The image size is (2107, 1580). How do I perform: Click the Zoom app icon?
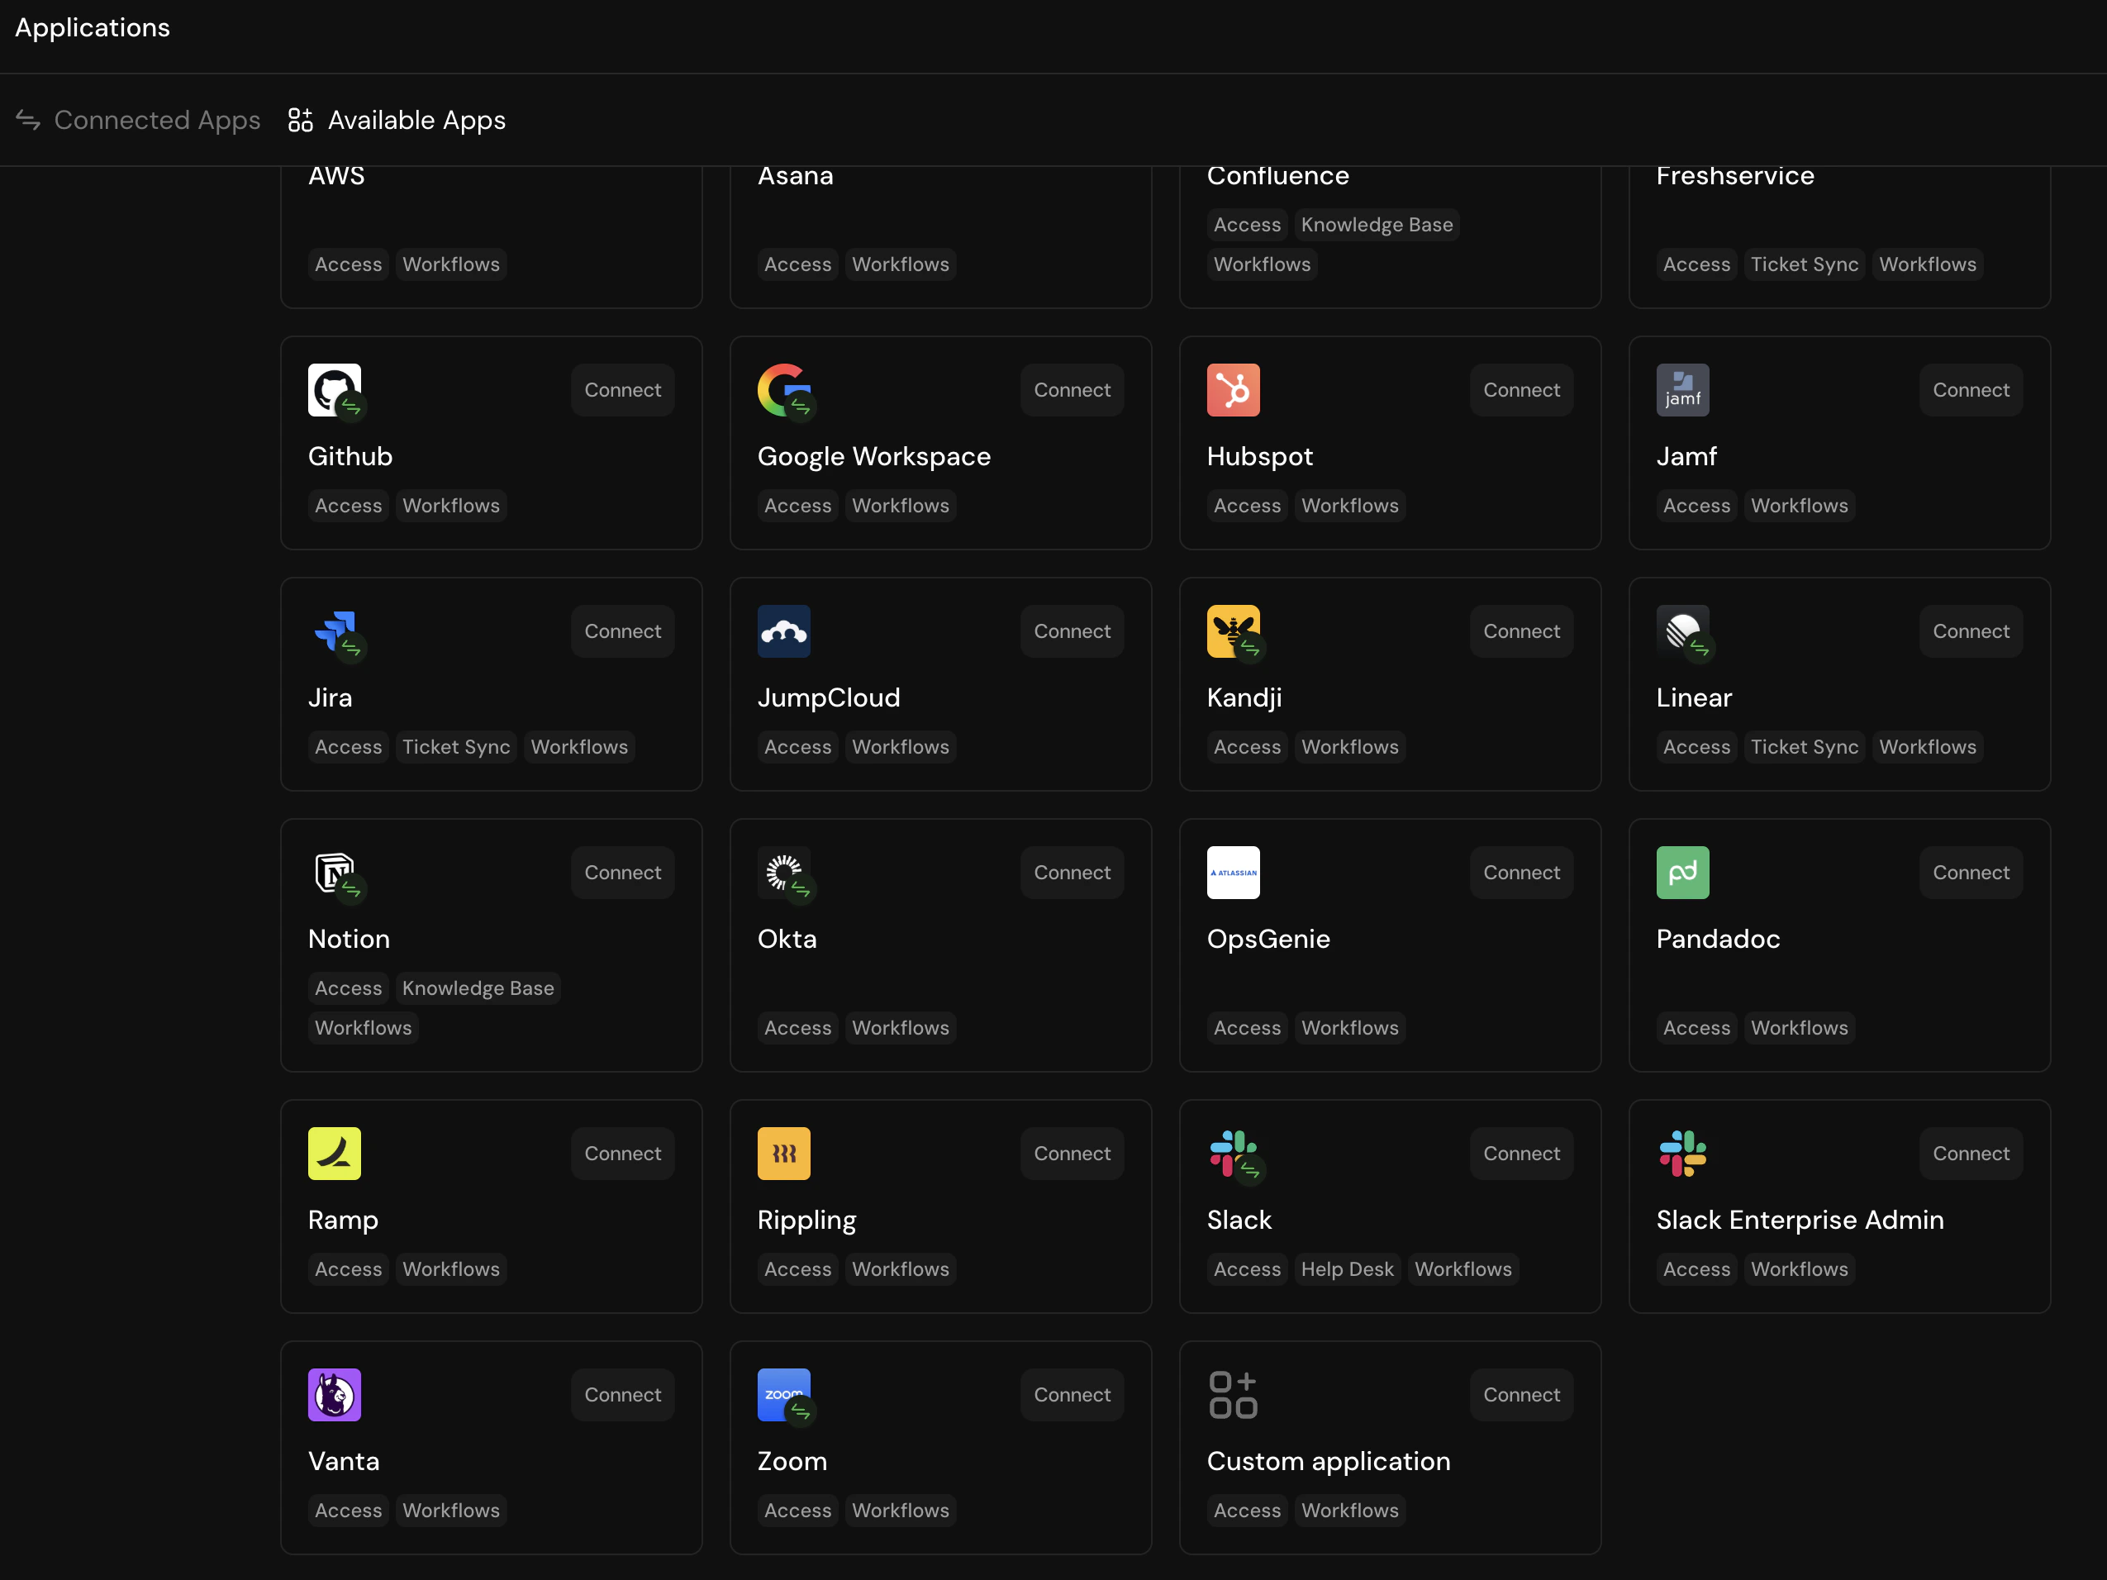click(783, 1394)
